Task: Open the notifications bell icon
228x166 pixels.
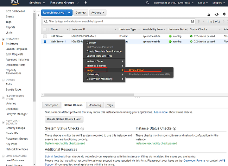Action: tap(147, 3)
